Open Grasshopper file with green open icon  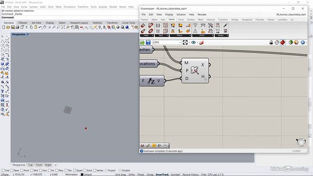coord(142,43)
